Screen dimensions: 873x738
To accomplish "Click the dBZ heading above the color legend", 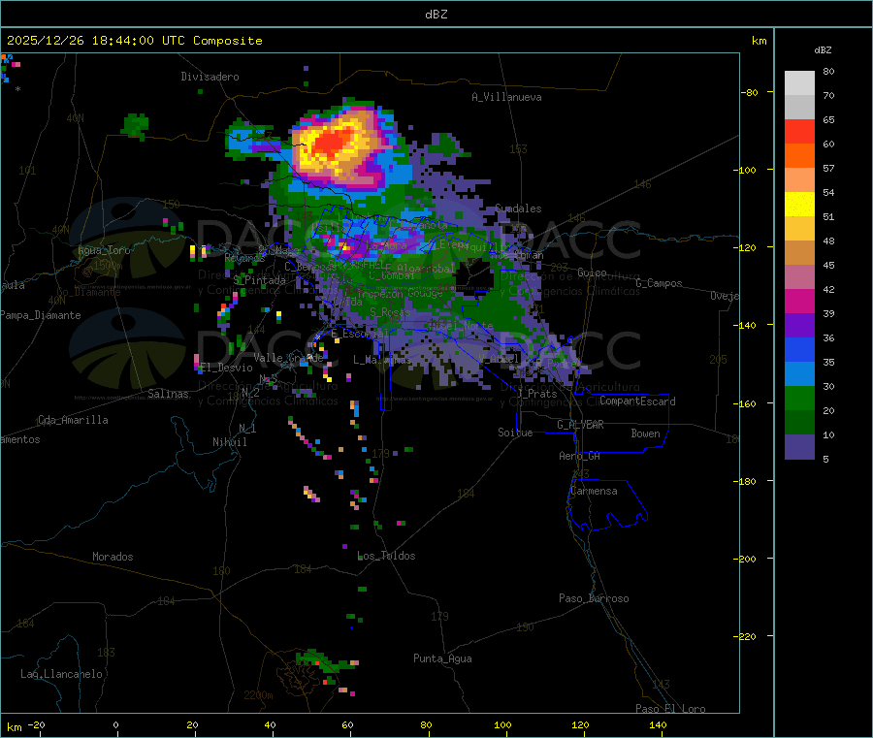I will [823, 50].
